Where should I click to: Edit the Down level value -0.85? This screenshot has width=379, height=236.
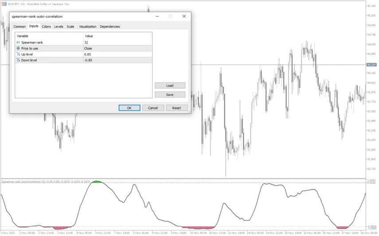(118, 60)
